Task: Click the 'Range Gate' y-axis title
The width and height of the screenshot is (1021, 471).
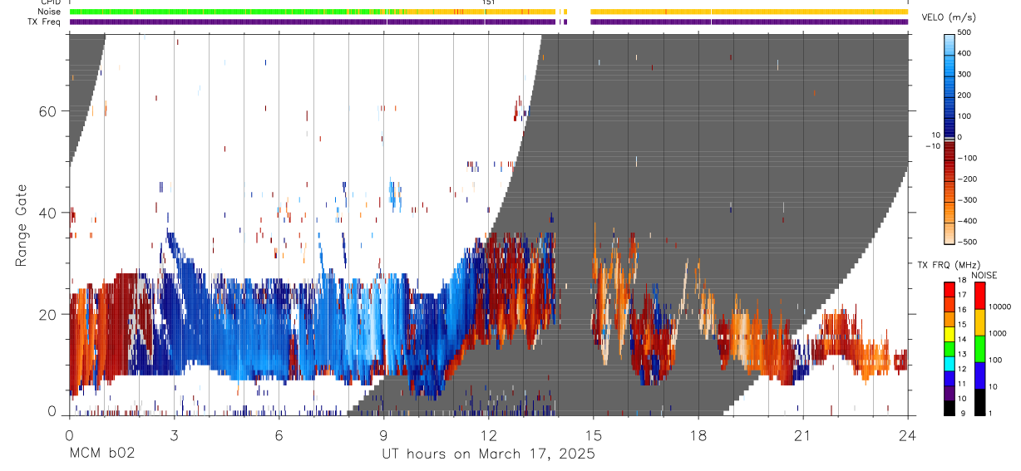Action: pyautogui.click(x=22, y=224)
